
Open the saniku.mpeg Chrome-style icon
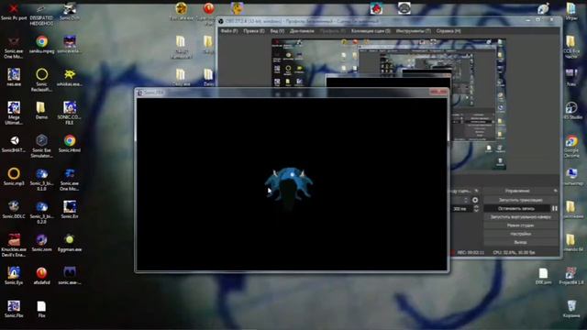click(41, 41)
